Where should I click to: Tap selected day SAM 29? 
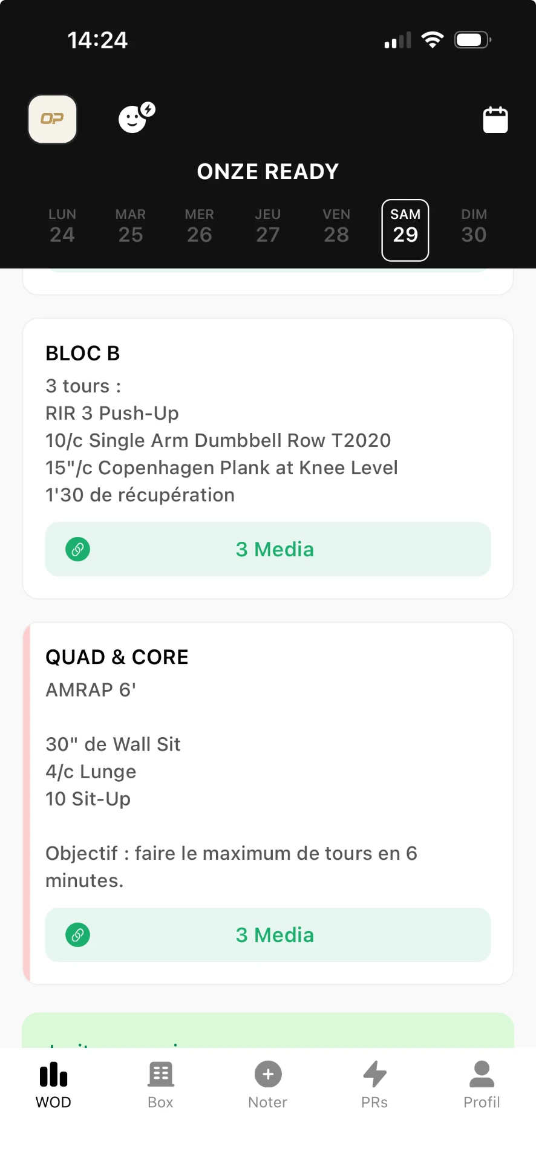[x=405, y=230]
